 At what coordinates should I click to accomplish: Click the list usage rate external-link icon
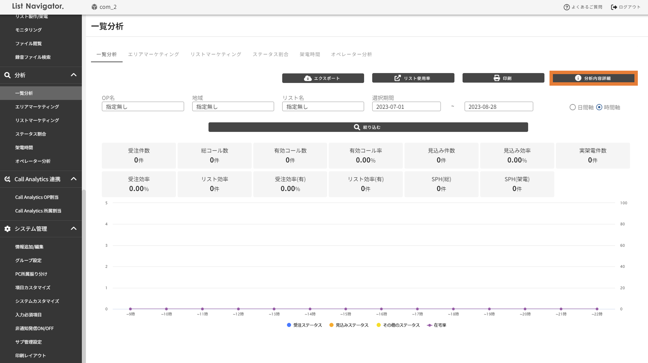pos(397,78)
